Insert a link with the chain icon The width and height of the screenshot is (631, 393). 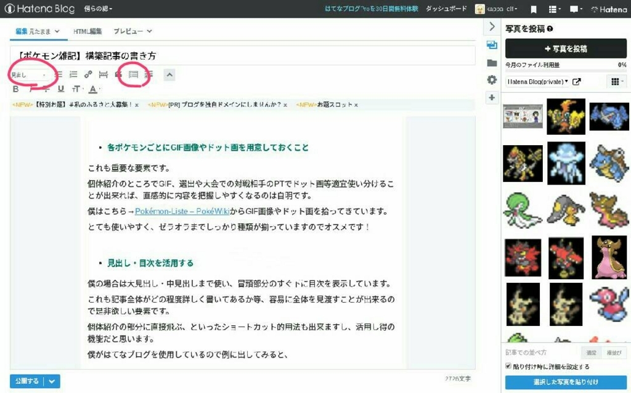(88, 74)
